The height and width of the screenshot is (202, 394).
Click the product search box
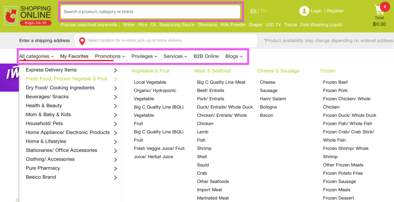[x=150, y=12]
